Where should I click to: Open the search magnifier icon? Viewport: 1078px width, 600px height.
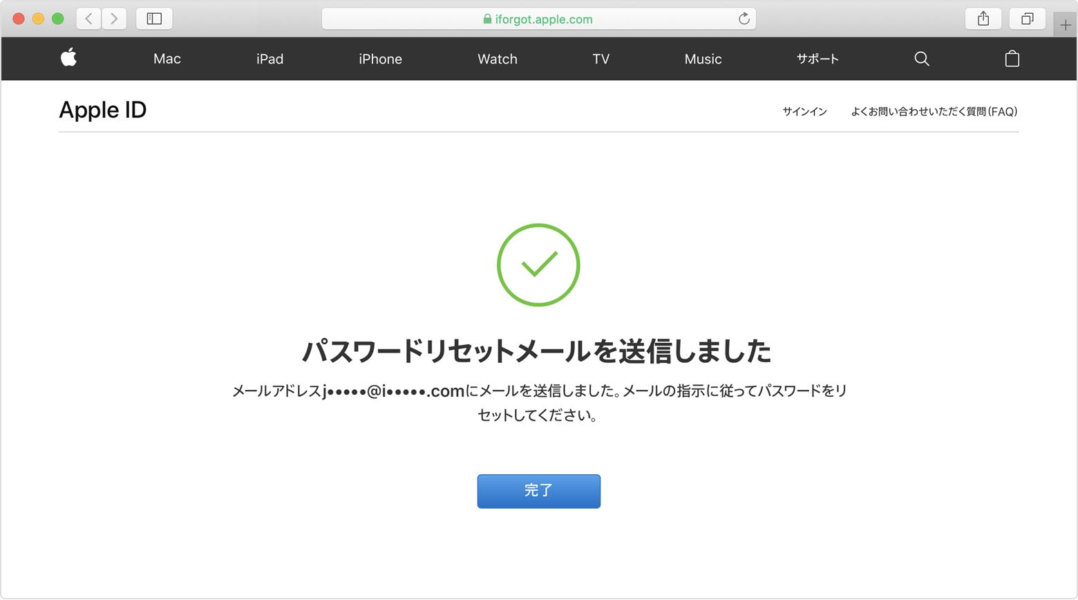(x=921, y=59)
